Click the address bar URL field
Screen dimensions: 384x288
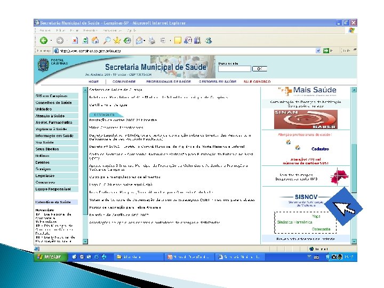[187, 51]
